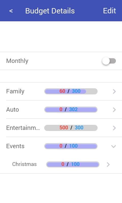Select the Budget Details title
This screenshot has width=122, height=203.
pyautogui.click(x=50, y=11)
